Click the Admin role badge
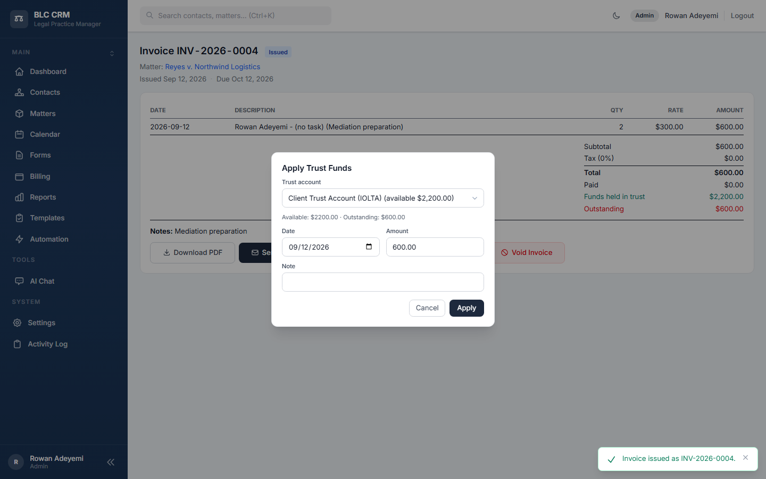 [645, 16]
